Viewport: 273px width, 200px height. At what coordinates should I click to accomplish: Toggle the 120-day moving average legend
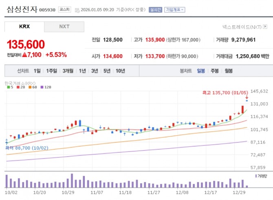click(x=45, y=87)
